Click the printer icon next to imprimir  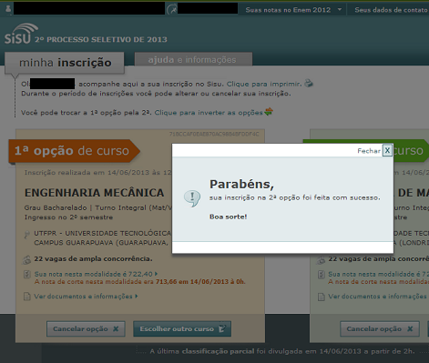309,83
